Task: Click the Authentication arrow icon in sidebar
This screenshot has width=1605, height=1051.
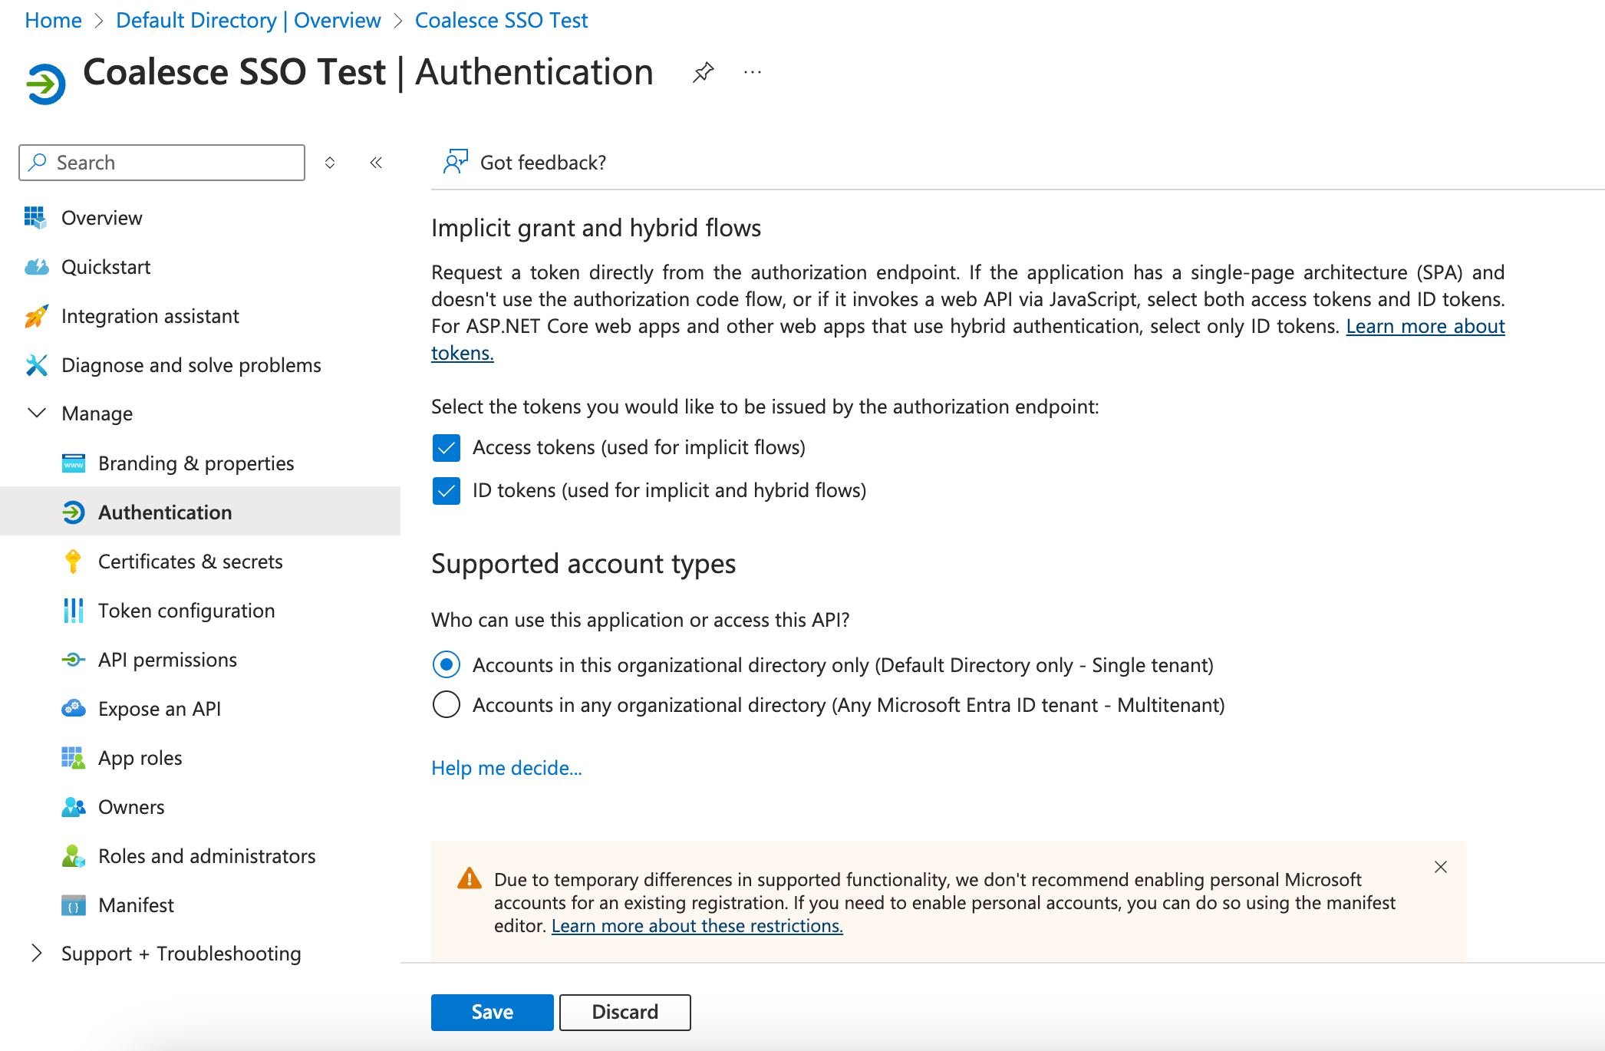Action: (x=74, y=512)
